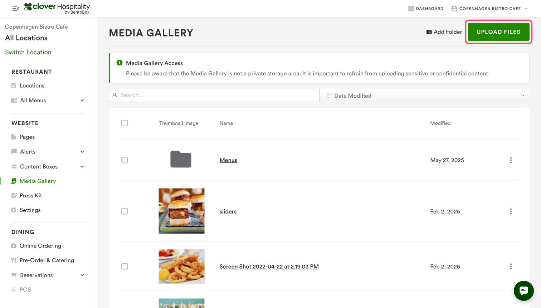
Task: Open three-dot options for sliders image
Action: (511, 211)
